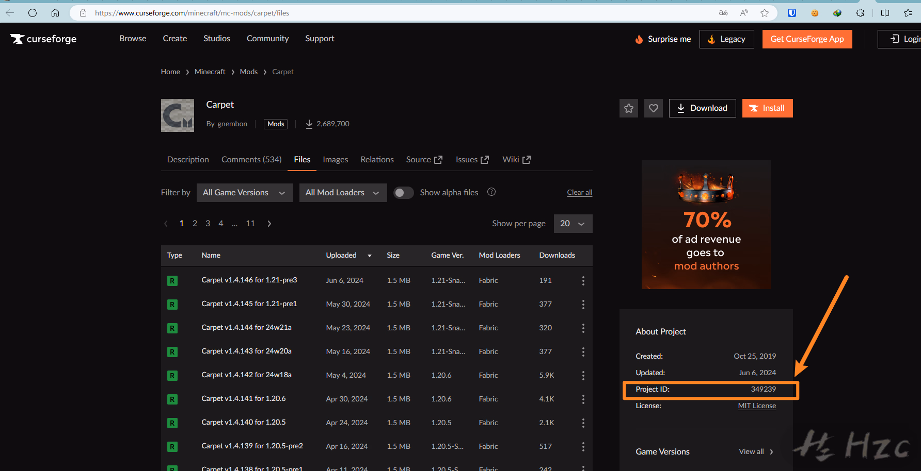The width and height of the screenshot is (921, 471).
Task: Toggle Show alpha files switch
Action: [x=404, y=193]
